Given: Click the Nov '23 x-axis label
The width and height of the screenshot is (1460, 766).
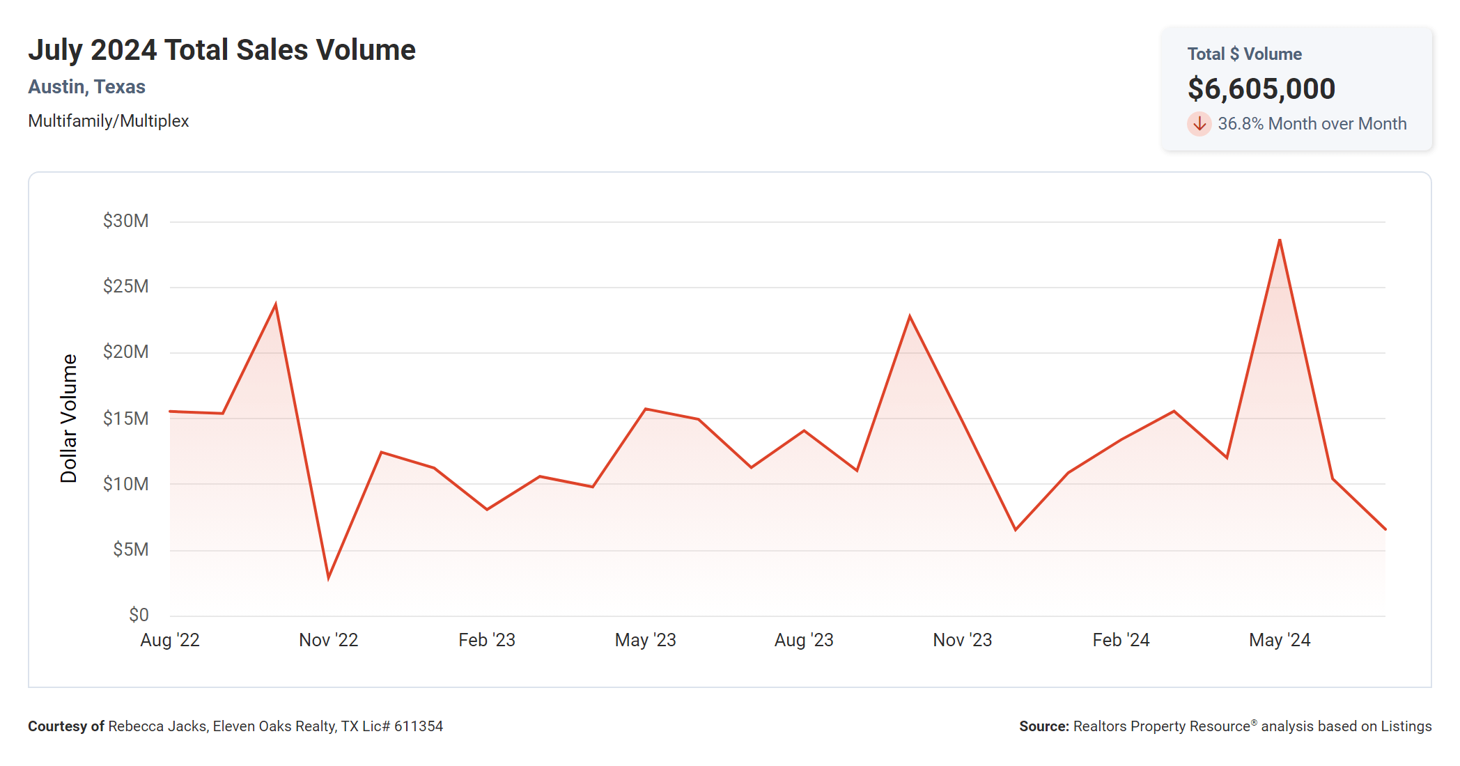Looking at the screenshot, I should [x=962, y=640].
